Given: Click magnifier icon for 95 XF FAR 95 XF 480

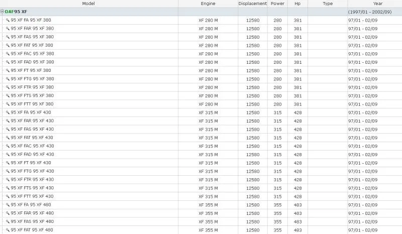Looking at the screenshot, I should (8, 213).
